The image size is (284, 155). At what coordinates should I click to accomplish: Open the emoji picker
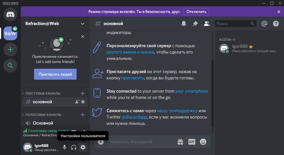[203, 142]
